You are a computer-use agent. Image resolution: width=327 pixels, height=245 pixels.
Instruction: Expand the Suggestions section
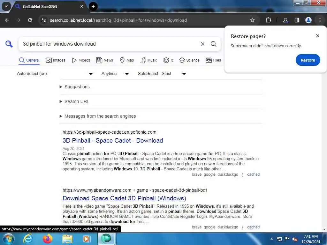(x=75, y=87)
